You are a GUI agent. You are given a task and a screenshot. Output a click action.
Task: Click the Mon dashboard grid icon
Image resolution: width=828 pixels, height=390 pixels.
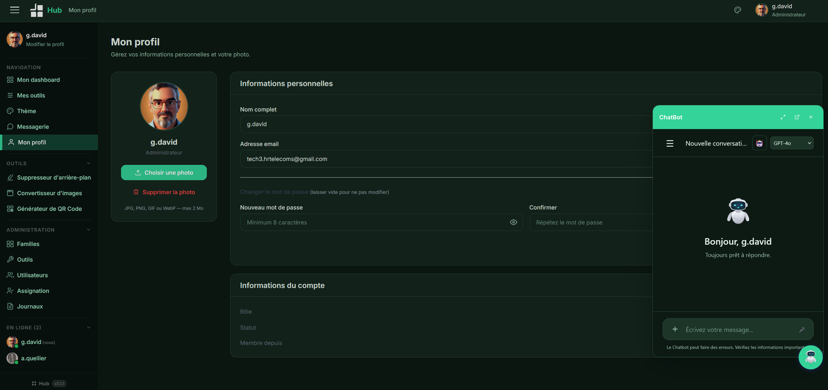[x=10, y=80]
